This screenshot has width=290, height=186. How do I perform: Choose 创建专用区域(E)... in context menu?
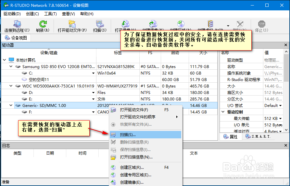point(145,175)
